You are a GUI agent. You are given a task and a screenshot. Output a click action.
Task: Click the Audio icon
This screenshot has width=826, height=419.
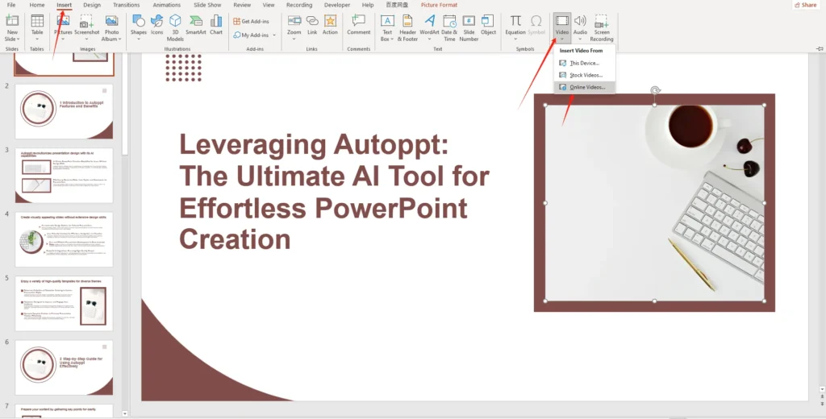click(580, 21)
